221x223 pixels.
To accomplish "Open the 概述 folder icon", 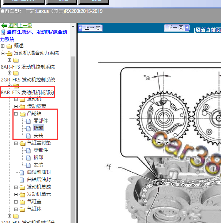I will pos(9,46).
